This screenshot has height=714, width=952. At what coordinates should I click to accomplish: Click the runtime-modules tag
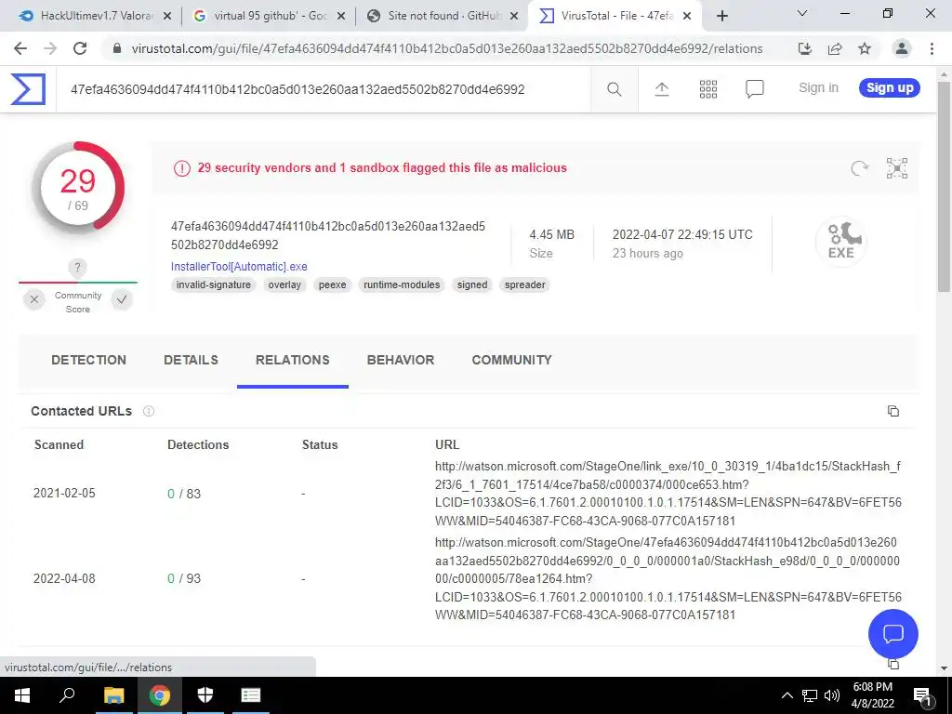pos(402,284)
